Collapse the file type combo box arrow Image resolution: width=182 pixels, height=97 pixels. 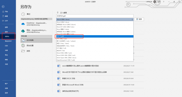[x=132, y=19]
